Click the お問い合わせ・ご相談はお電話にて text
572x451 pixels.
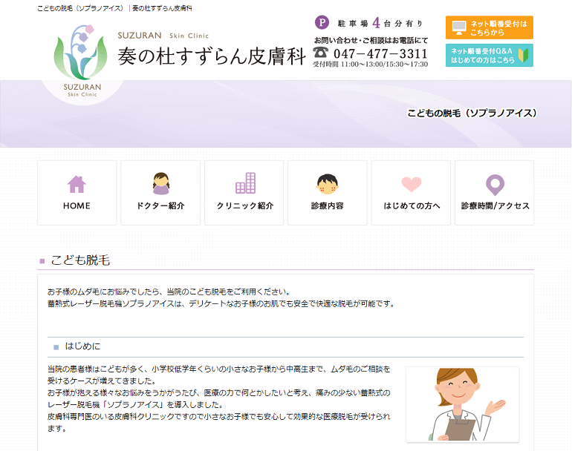(x=371, y=41)
